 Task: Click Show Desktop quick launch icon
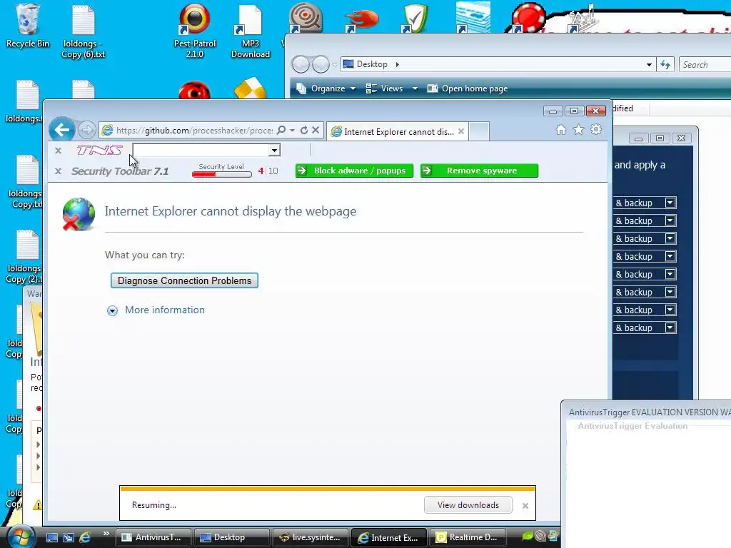click(x=51, y=537)
